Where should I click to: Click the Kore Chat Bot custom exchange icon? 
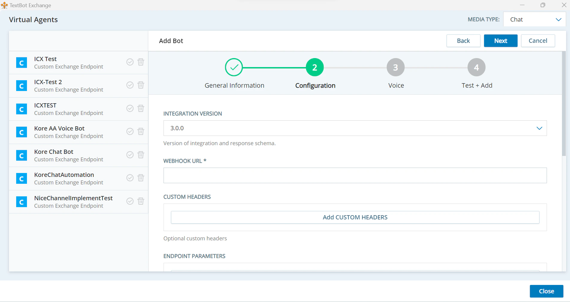[x=21, y=155]
